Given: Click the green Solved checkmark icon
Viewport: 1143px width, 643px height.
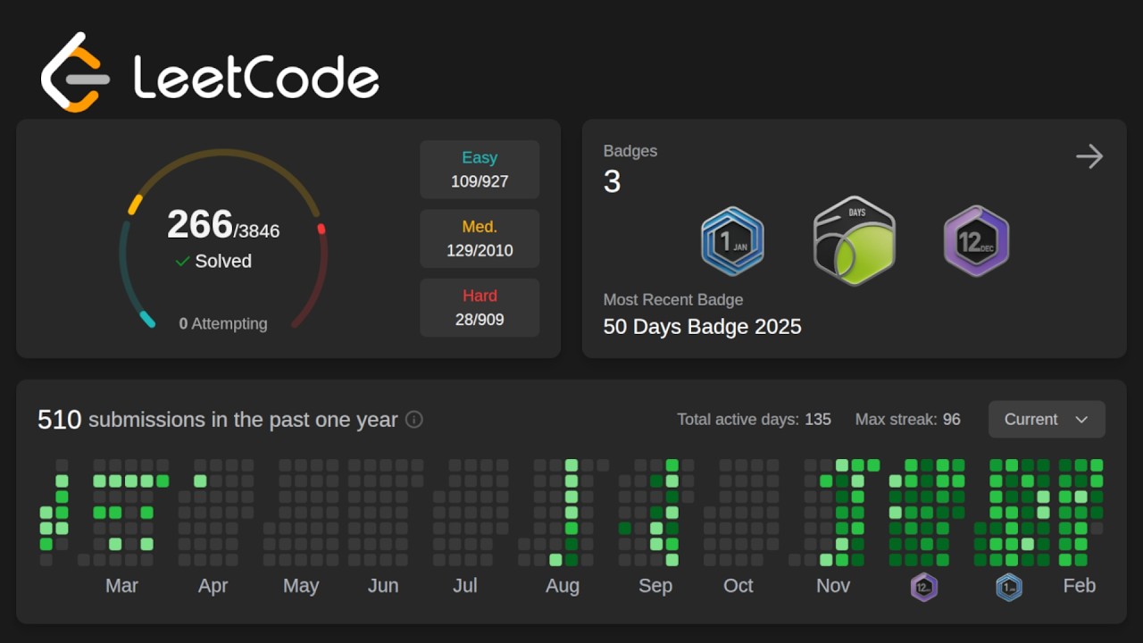Looking at the screenshot, I should [182, 262].
